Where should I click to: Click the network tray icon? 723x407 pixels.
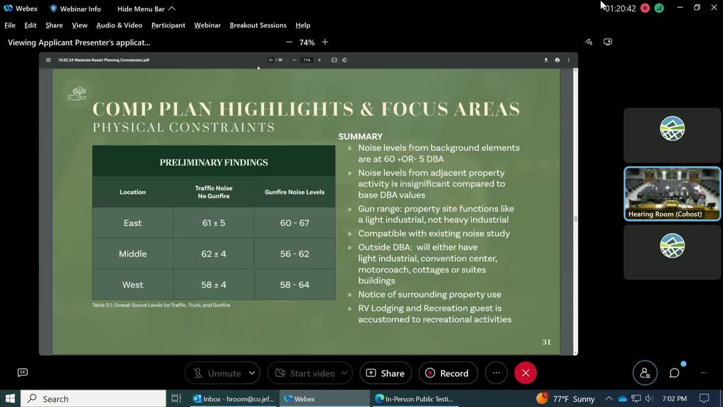click(635, 399)
